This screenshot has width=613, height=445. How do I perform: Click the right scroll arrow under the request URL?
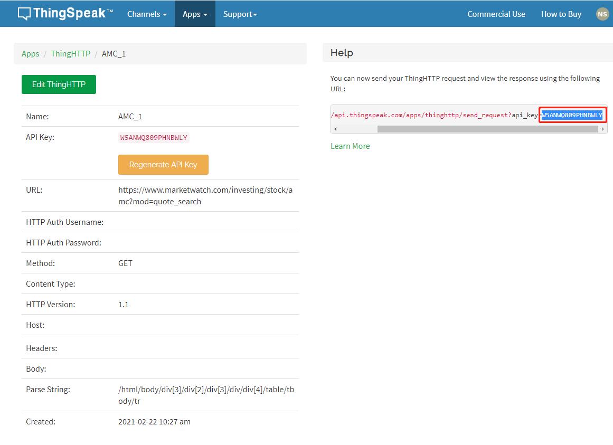[x=603, y=128]
